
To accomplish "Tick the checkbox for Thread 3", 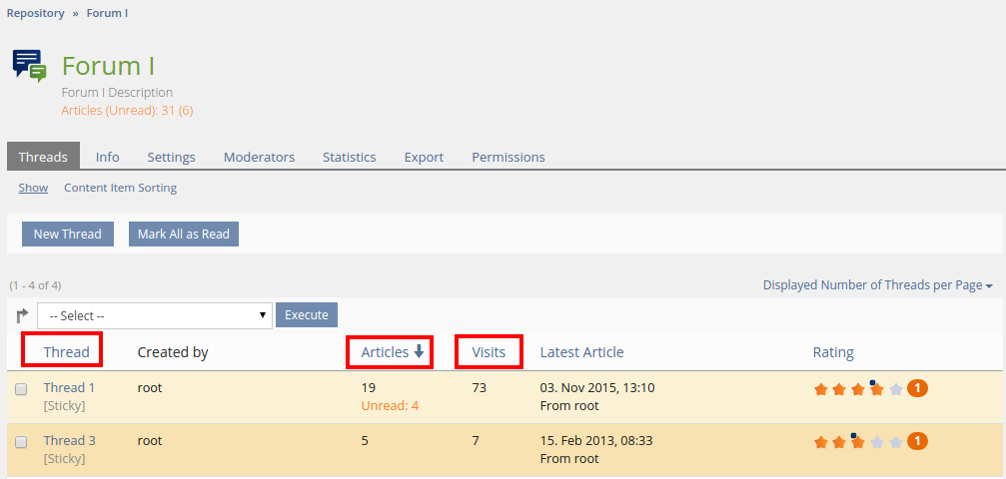I will (x=21, y=441).
